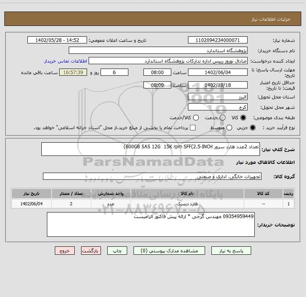
Task: Click the چاپ print button
Action: click(x=117, y=251)
